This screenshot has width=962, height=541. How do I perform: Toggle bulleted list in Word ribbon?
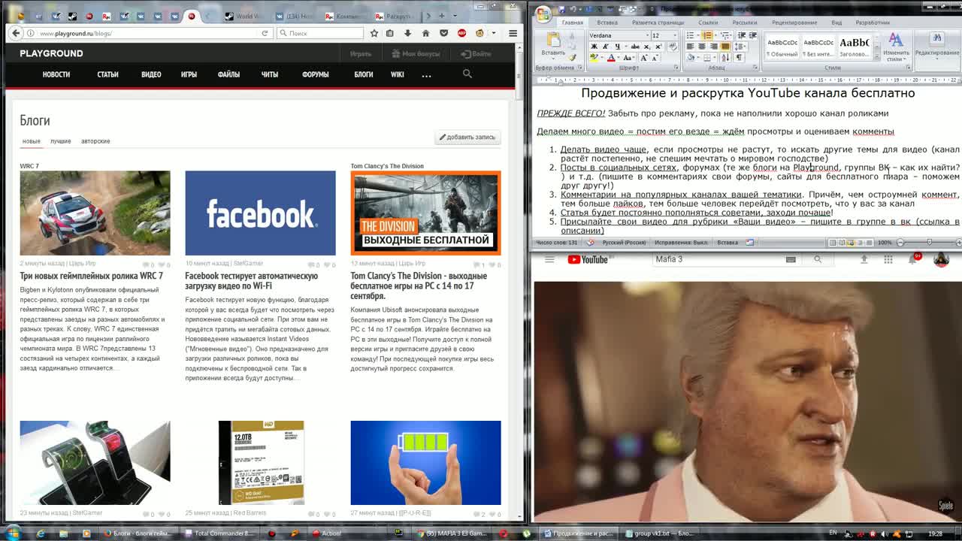click(690, 35)
